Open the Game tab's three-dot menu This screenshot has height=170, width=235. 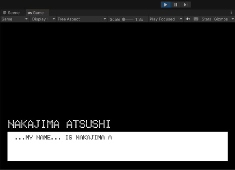pyautogui.click(x=231, y=13)
